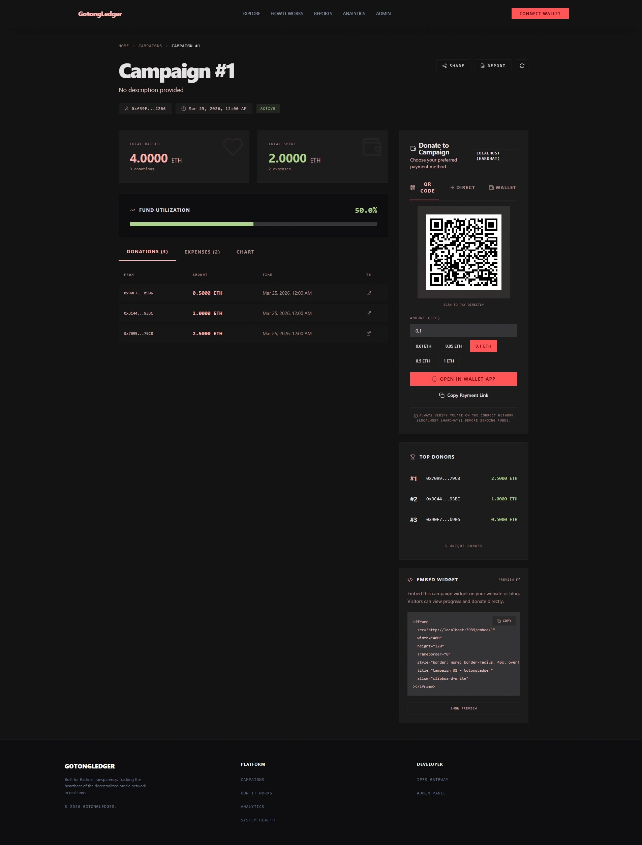Open the embed widget preview external link
This screenshot has width=642, height=845.
click(509, 579)
